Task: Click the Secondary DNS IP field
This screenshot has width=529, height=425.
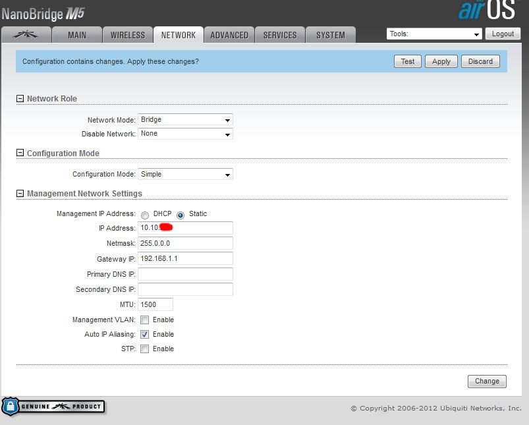Action: [x=185, y=289]
